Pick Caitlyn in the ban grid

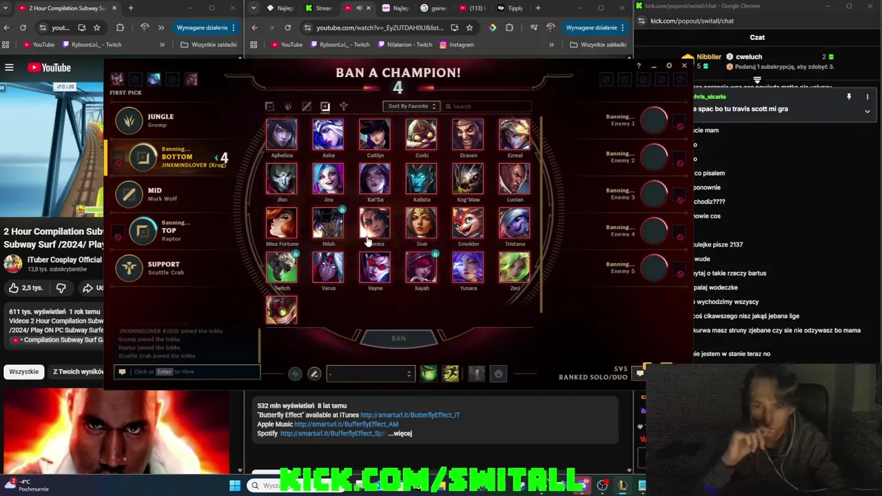pos(375,134)
